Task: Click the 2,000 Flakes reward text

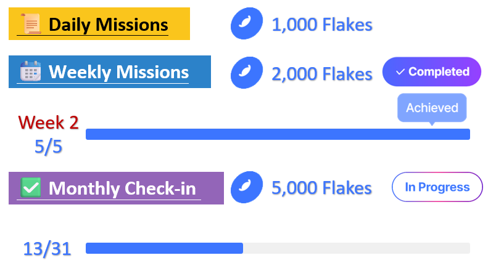Action: tap(322, 73)
